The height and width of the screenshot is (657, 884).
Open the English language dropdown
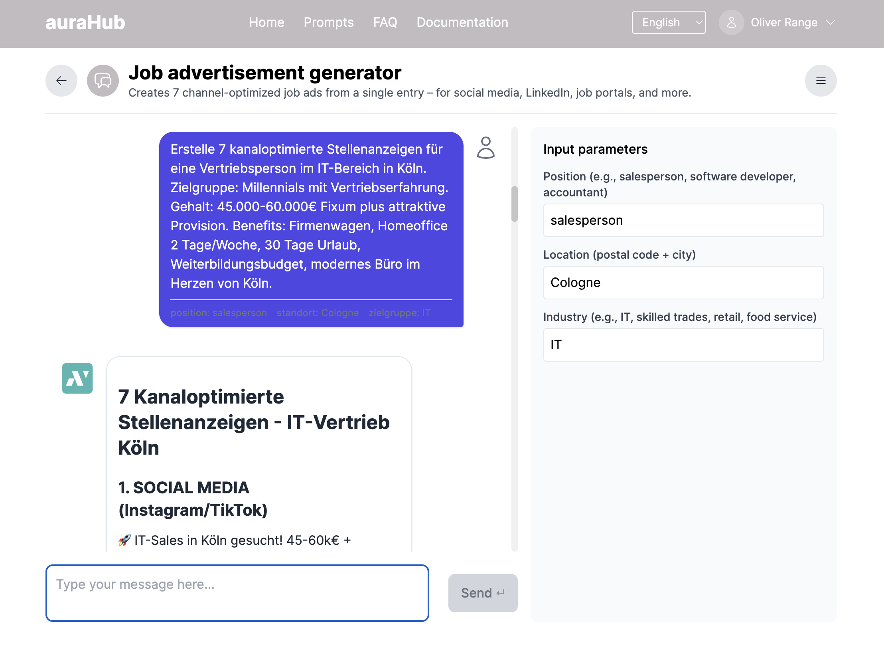[x=669, y=22]
